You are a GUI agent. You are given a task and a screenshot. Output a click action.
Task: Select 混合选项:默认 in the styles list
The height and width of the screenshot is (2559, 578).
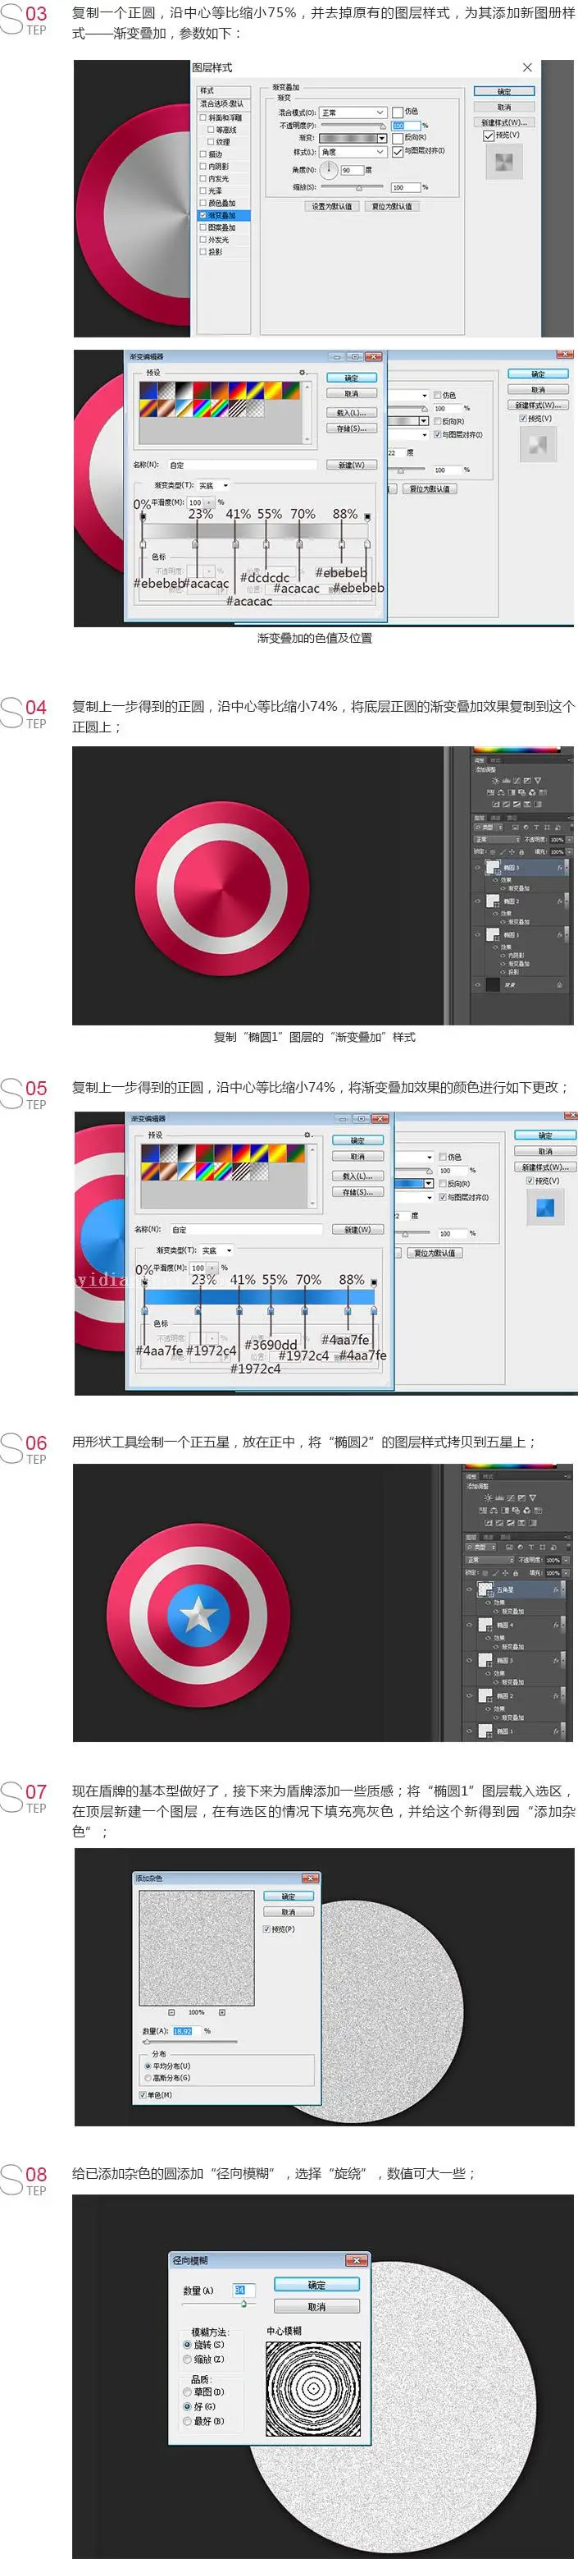pos(224,103)
